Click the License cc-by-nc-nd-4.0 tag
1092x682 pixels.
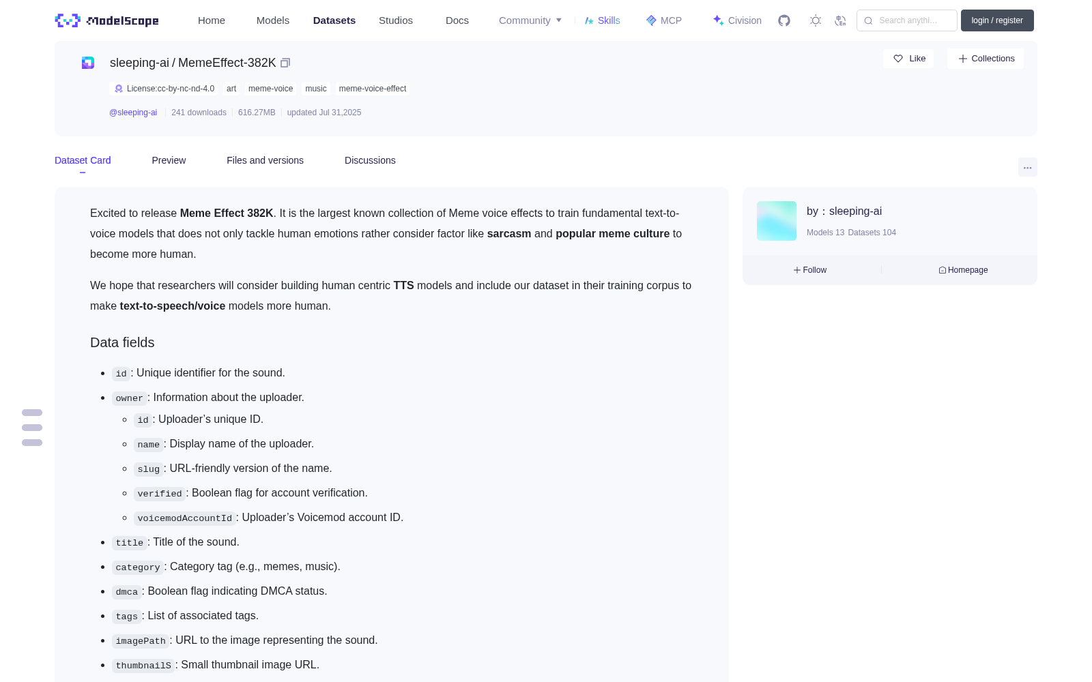[164, 89]
